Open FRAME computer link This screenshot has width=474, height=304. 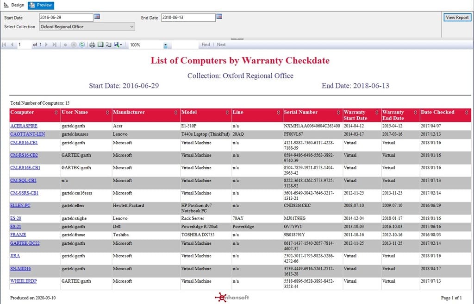click(18, 234)
